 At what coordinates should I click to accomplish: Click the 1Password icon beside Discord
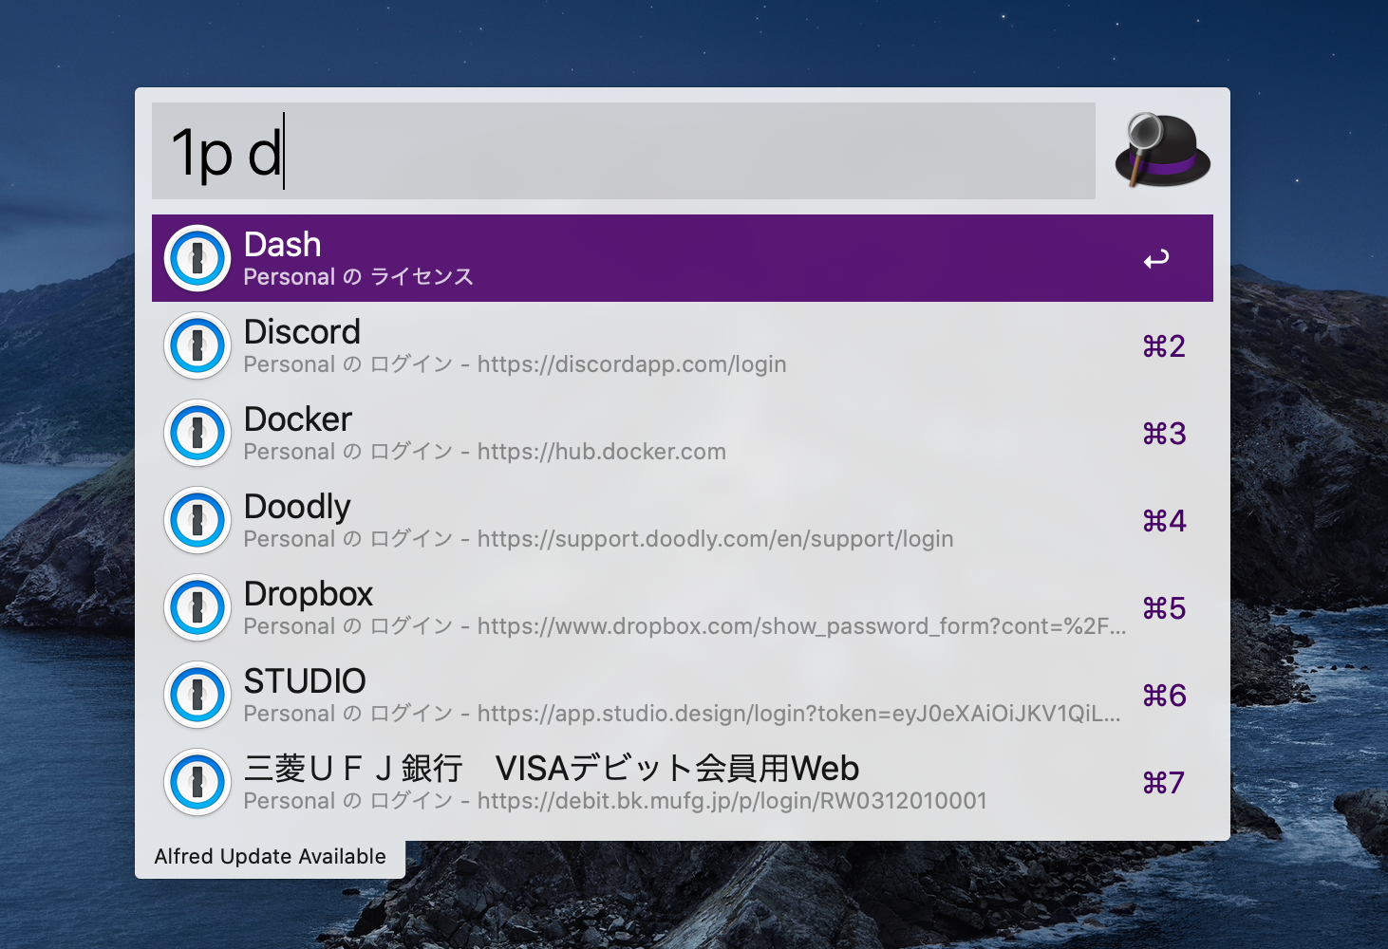(197, 345)
